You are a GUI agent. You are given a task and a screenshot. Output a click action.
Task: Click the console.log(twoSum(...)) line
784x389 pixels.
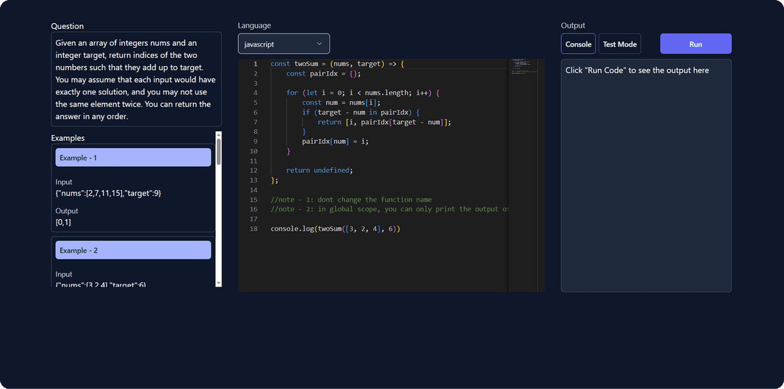(x=335, y=229)
